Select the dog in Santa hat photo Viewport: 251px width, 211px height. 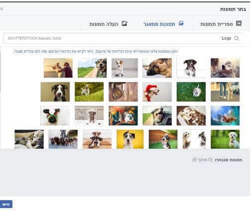click(157, 92)
